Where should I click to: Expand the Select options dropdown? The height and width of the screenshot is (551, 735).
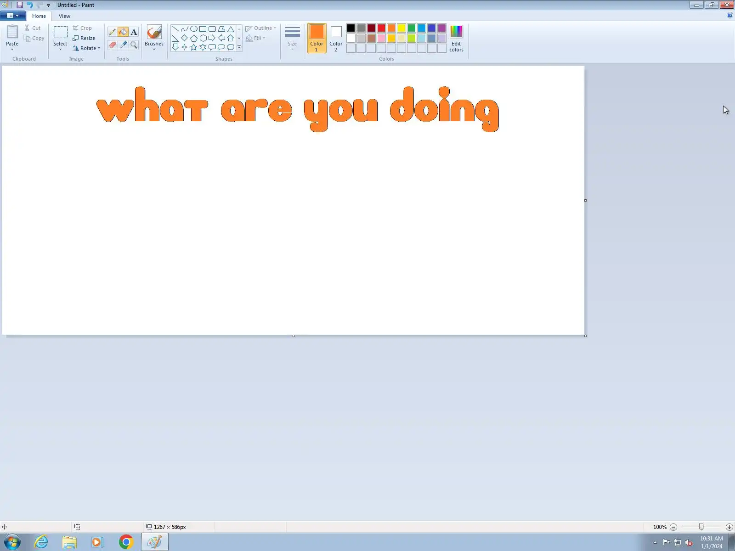[60, 46]
